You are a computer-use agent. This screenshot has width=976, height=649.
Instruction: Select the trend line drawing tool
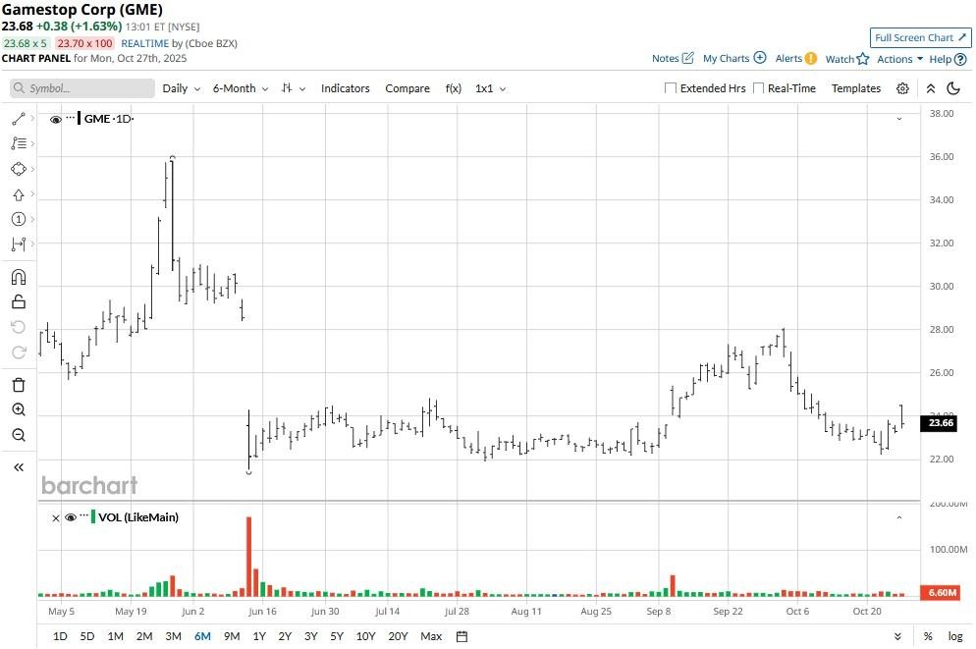[19, 118]
